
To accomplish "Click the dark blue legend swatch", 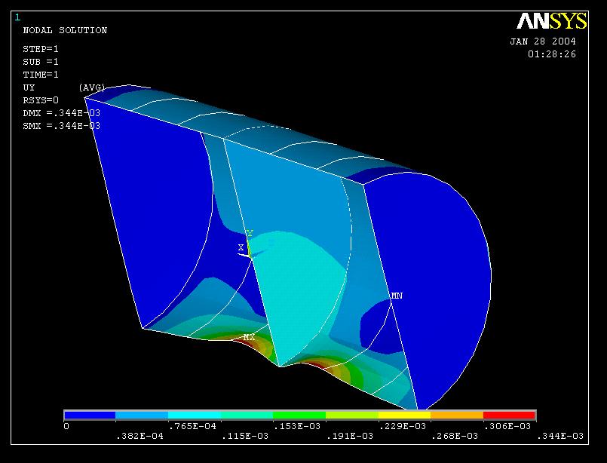I will (90, 415).
